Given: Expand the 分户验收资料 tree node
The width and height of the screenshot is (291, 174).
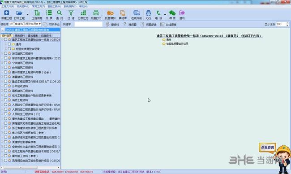Looking at the screenshot, I should point(2,86).
